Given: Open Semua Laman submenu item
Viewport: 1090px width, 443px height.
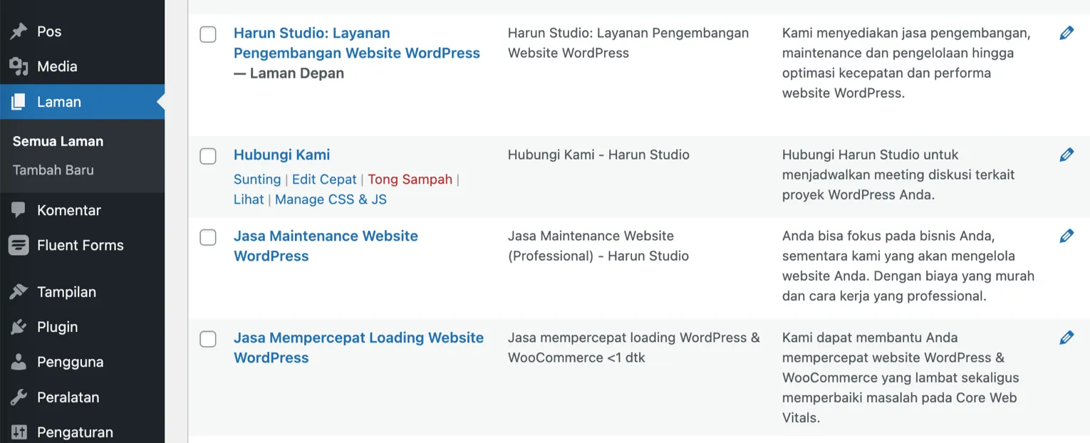Looking at the screenshot, I should coord(58,141).
